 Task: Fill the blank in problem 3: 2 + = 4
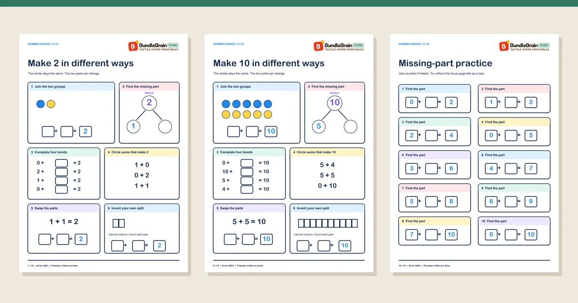tap(431, 135)
